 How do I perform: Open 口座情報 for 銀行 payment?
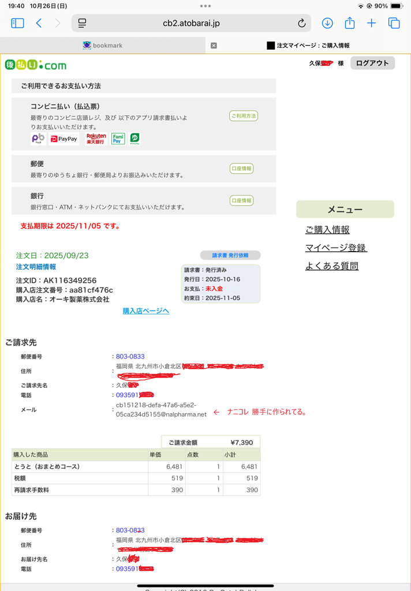pos(242,200)
